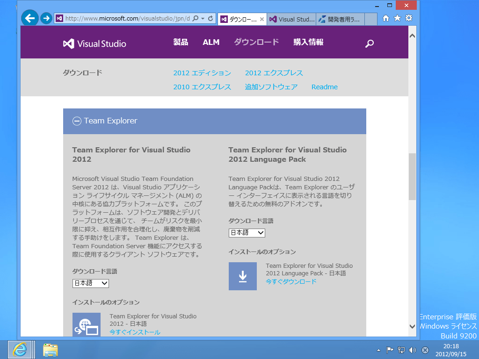Close the ダウンロー... tab
479x359 pixels.
(x=262, y=19)
